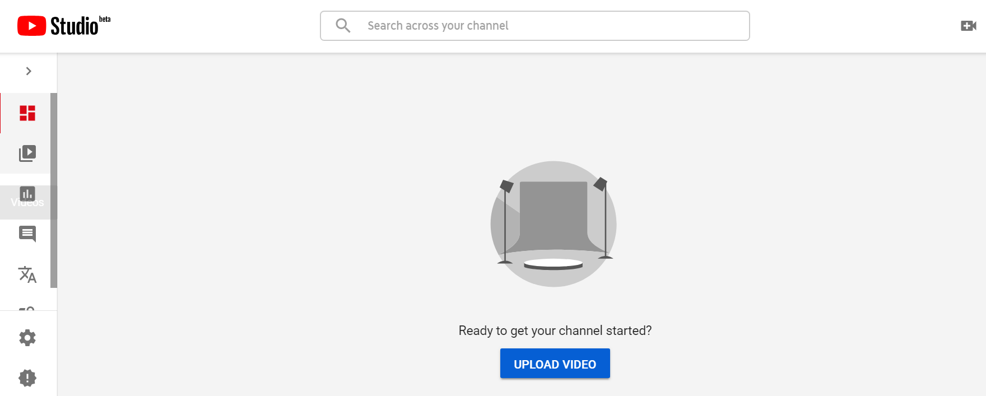This screenshot has height=396, width=986.
Task: Open the Dashboard from the sidebar
Action: click(27, 113)
